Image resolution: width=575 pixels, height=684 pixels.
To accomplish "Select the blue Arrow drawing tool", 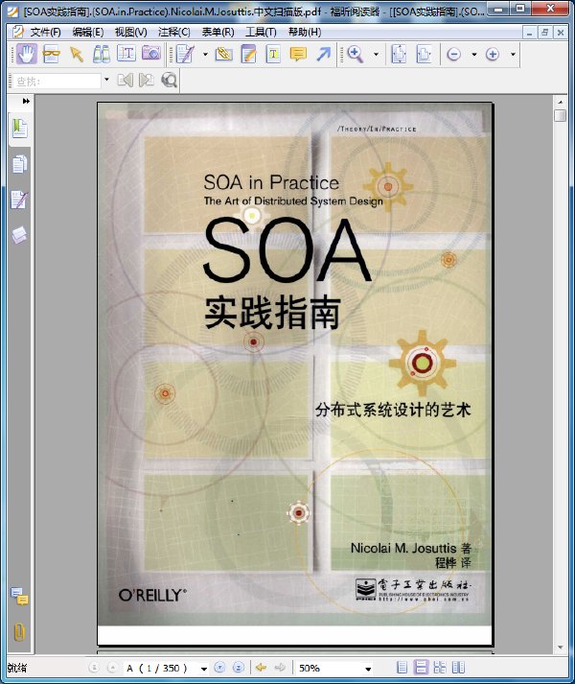I will [x=323, y=55].
